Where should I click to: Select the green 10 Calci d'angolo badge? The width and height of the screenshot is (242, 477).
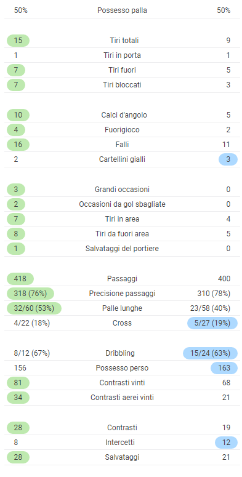pyautogui.click(x=18, y=115)
